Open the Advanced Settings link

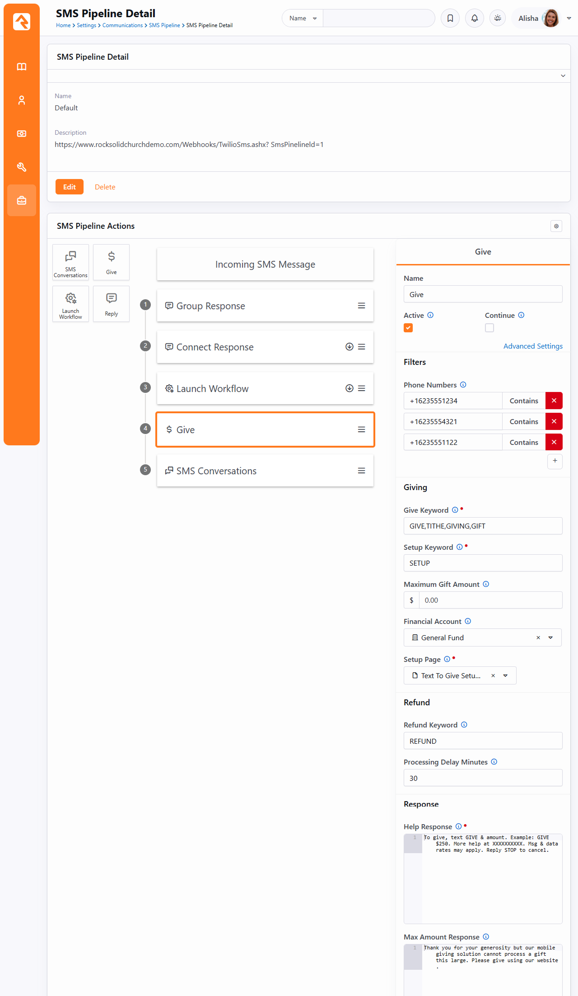pyautogui.click(x=532, y=346)
